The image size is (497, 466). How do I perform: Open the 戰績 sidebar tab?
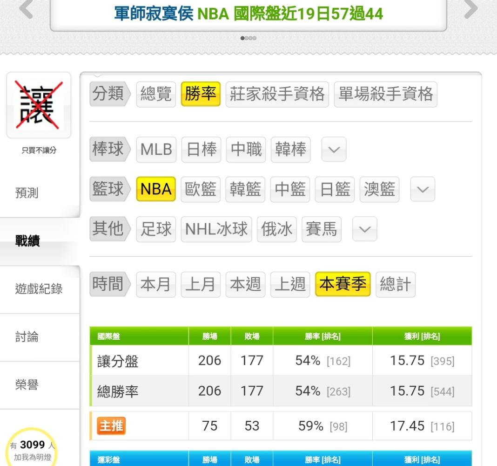click(40, 241)
